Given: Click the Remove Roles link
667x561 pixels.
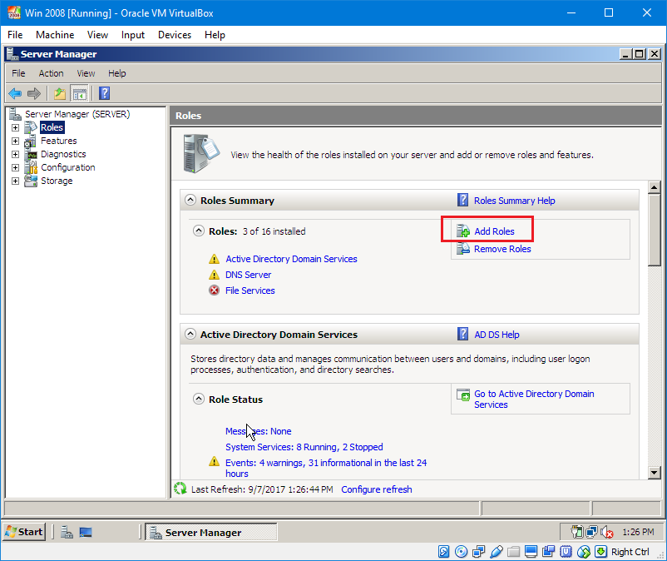Looking at the screenshot, I should click(502, 249).
